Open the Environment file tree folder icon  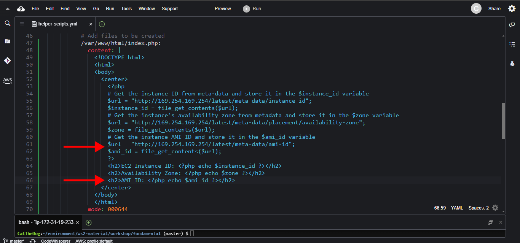(x=7, y=41)
